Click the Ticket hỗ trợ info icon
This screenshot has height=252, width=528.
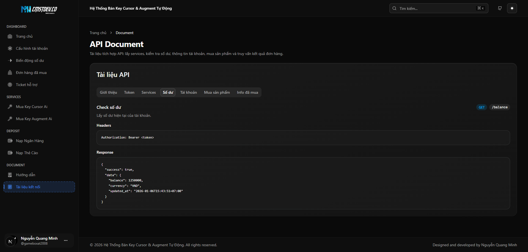(x=10, y=85)
